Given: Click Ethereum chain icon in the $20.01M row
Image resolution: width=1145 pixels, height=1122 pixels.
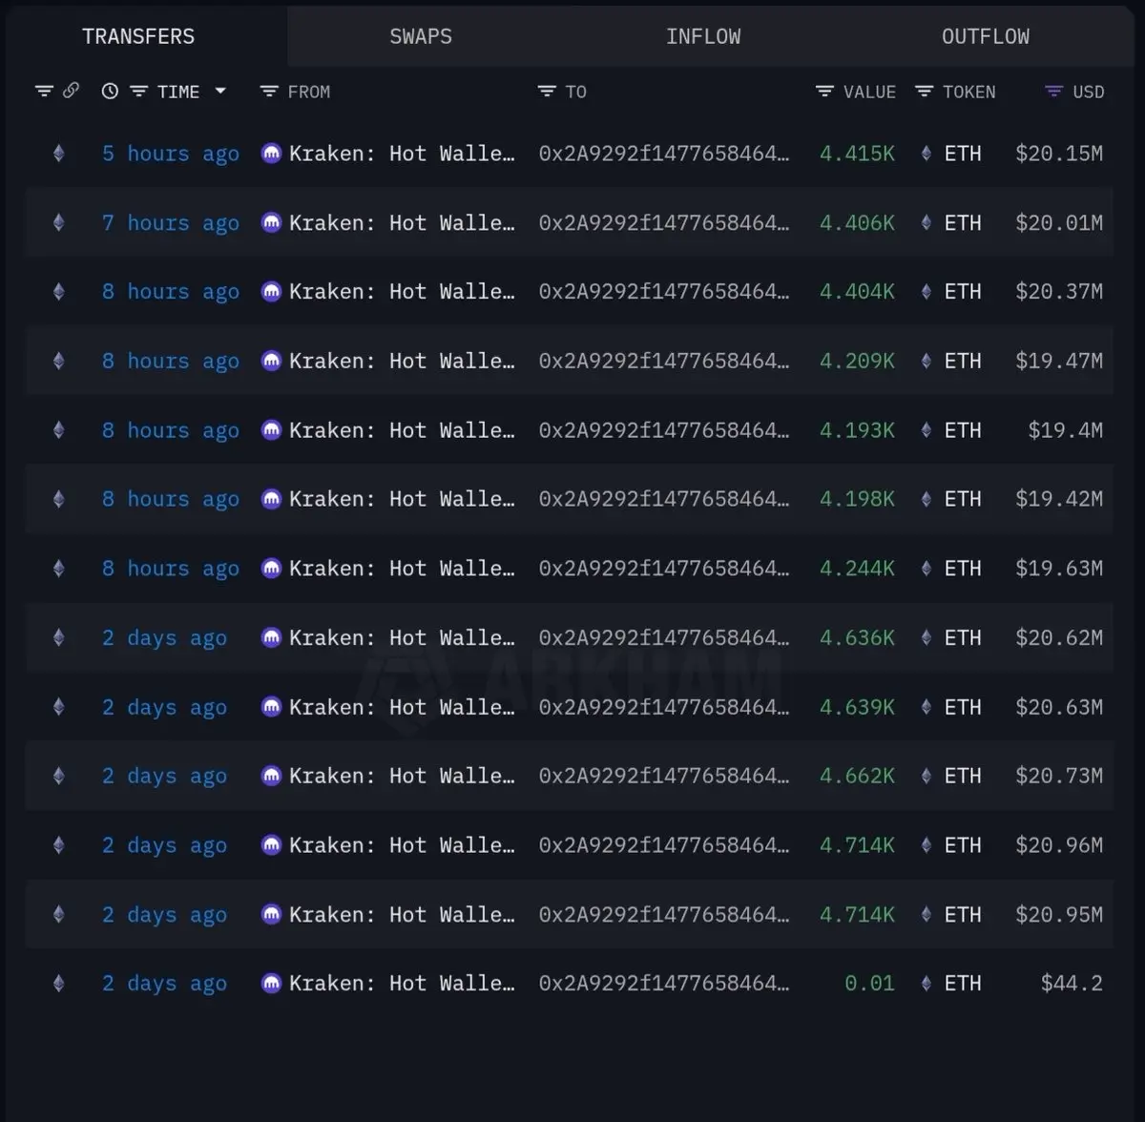Looking at the screenshot, I should [59, 223].
